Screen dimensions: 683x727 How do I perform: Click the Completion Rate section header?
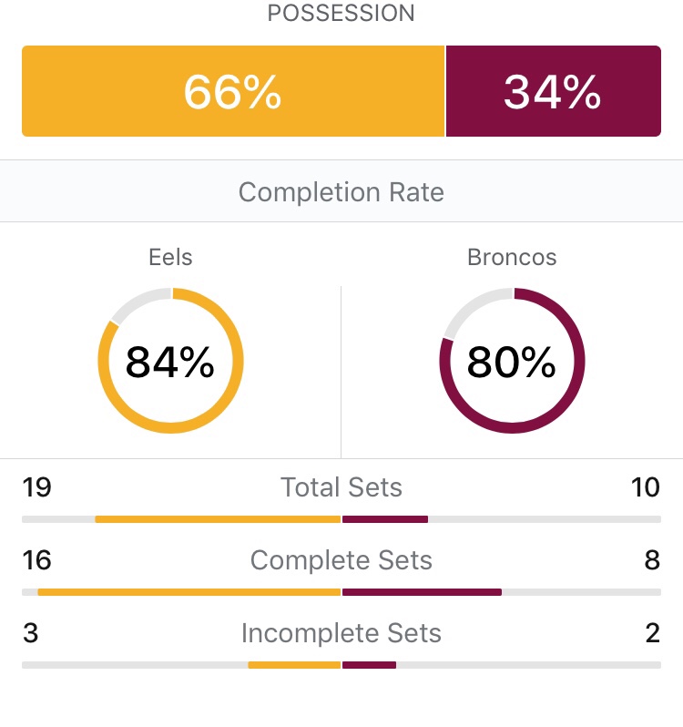[341, 192]
